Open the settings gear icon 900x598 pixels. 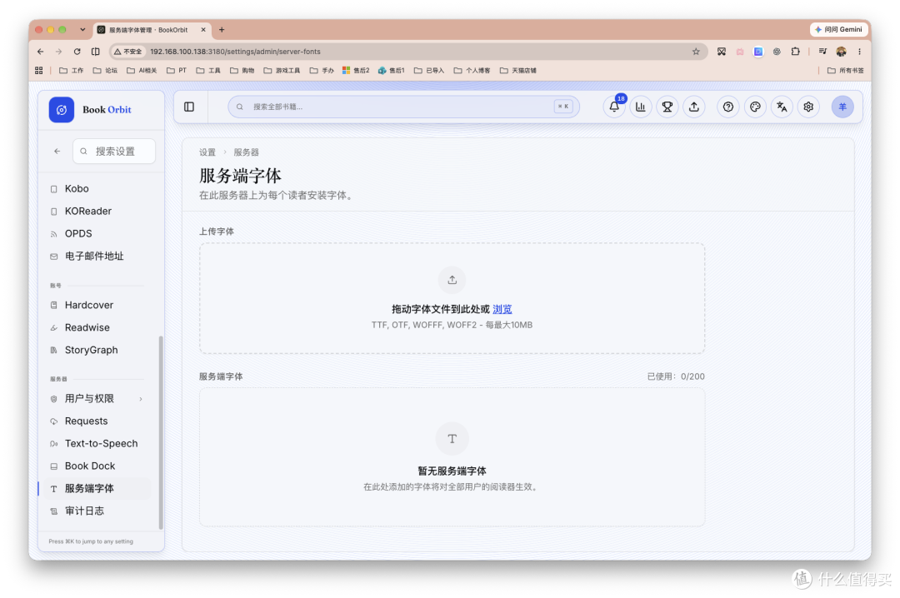(x=808, y=107)
